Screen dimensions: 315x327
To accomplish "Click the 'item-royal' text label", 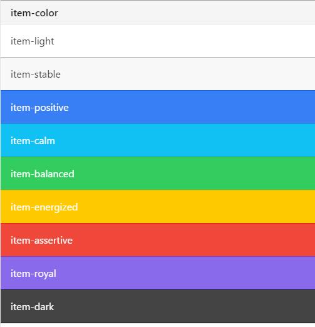I will click(x=33, y=274).
